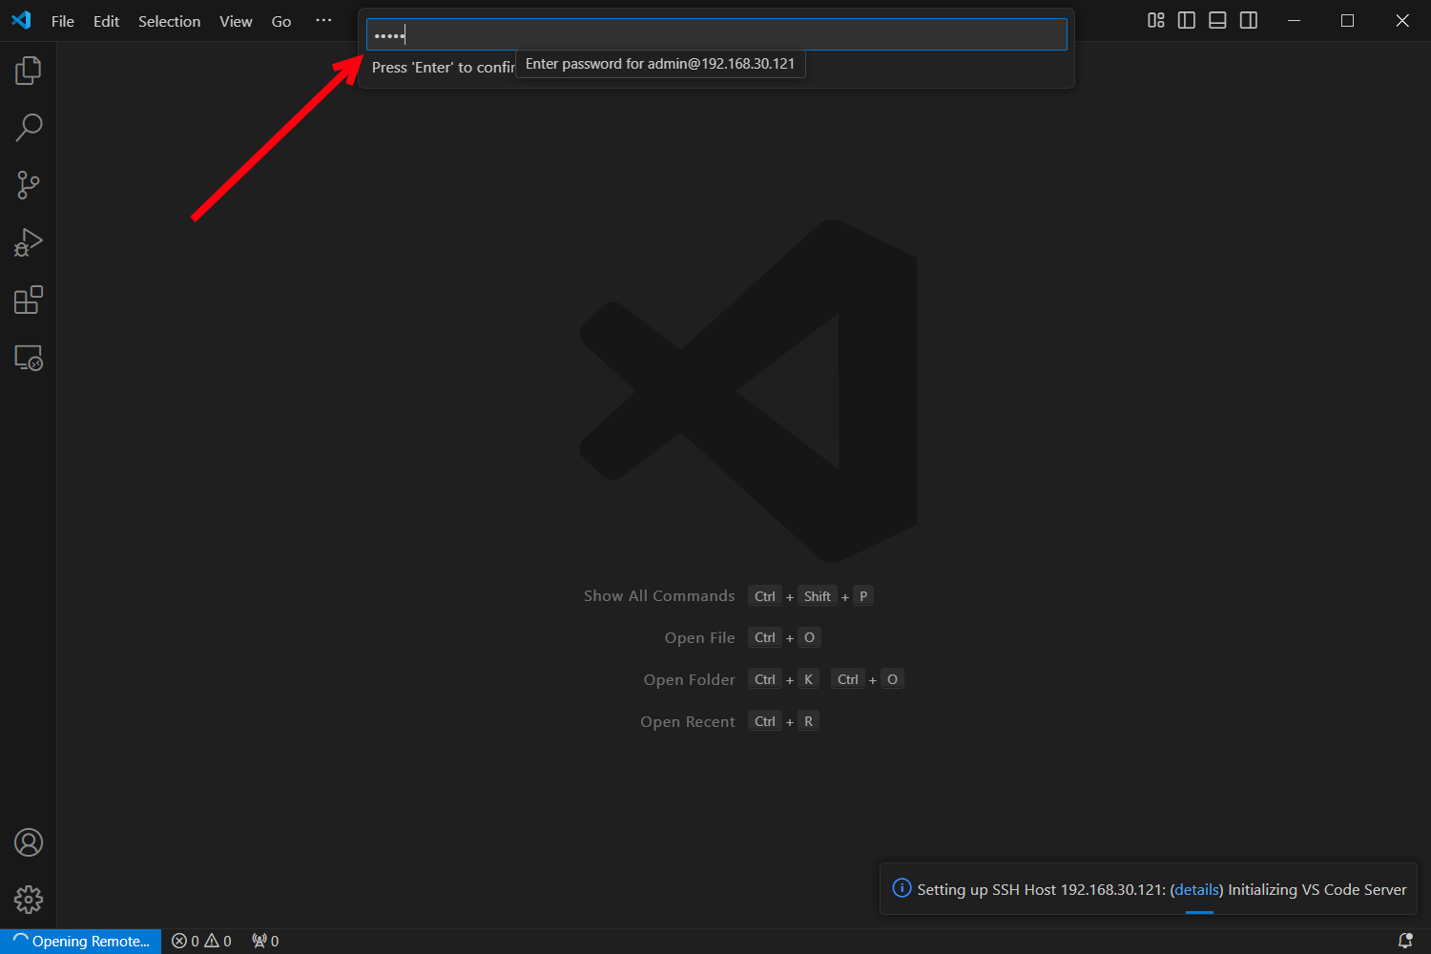This screenshot has width=1431, height=954.
Task: Open the Accounts menu icon
Action: (x=29, y=843)
